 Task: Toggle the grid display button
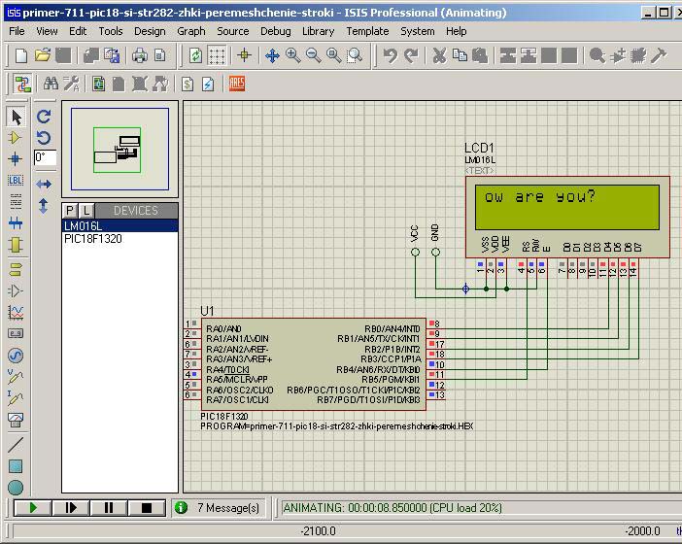click(217, 56)
